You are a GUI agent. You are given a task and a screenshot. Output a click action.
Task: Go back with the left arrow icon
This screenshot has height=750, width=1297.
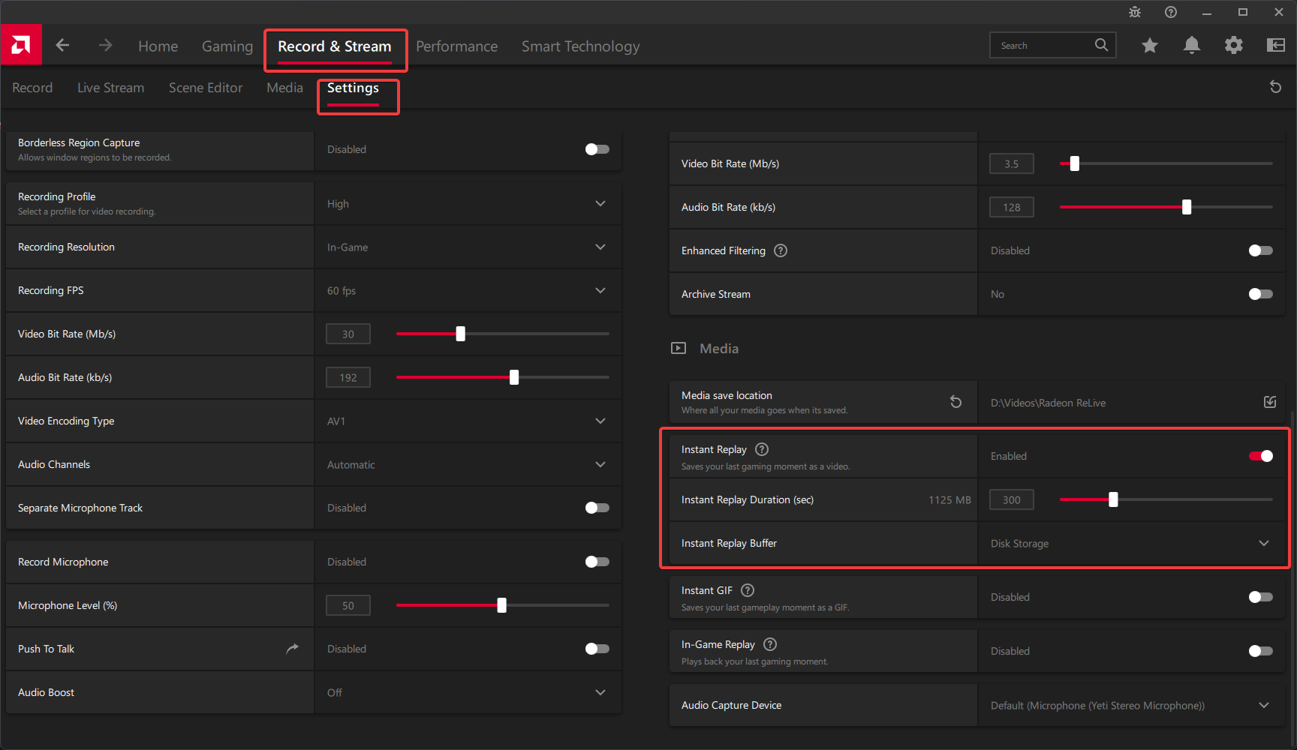[62, 46]
